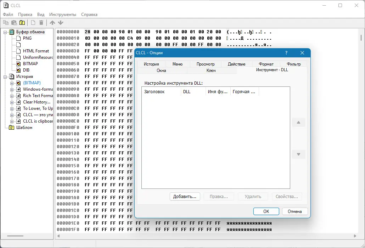Click the page icon beside UniformResource item

pos(19,57)
